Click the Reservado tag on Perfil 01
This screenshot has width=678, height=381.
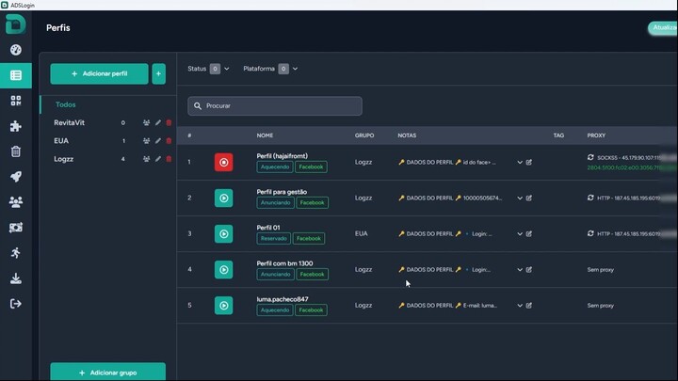[274, 238]
